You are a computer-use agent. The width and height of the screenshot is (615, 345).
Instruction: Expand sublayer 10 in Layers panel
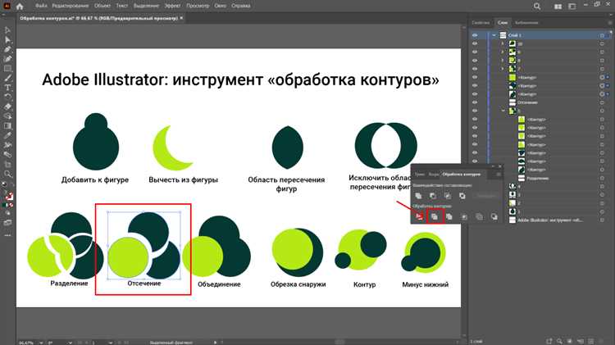(503, 43)
